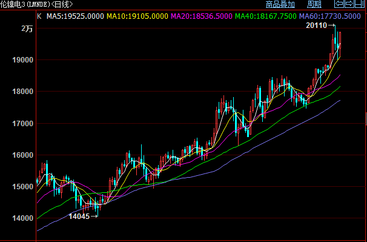This screenshot has width=367, height=242.
Task: Select the MA10 yellow indicator label
Action: [x=137, y=16]
